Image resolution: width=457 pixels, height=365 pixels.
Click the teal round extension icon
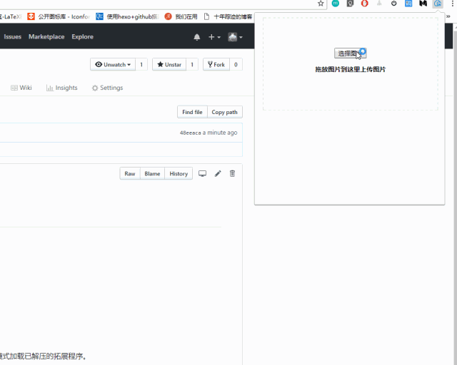click(x=336, y=4)
